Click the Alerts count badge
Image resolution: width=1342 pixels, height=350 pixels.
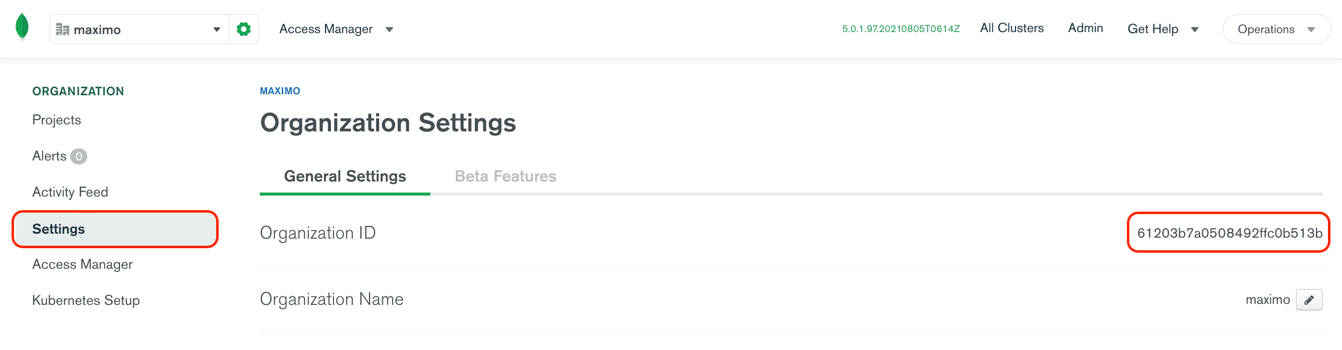pos(79,156)
